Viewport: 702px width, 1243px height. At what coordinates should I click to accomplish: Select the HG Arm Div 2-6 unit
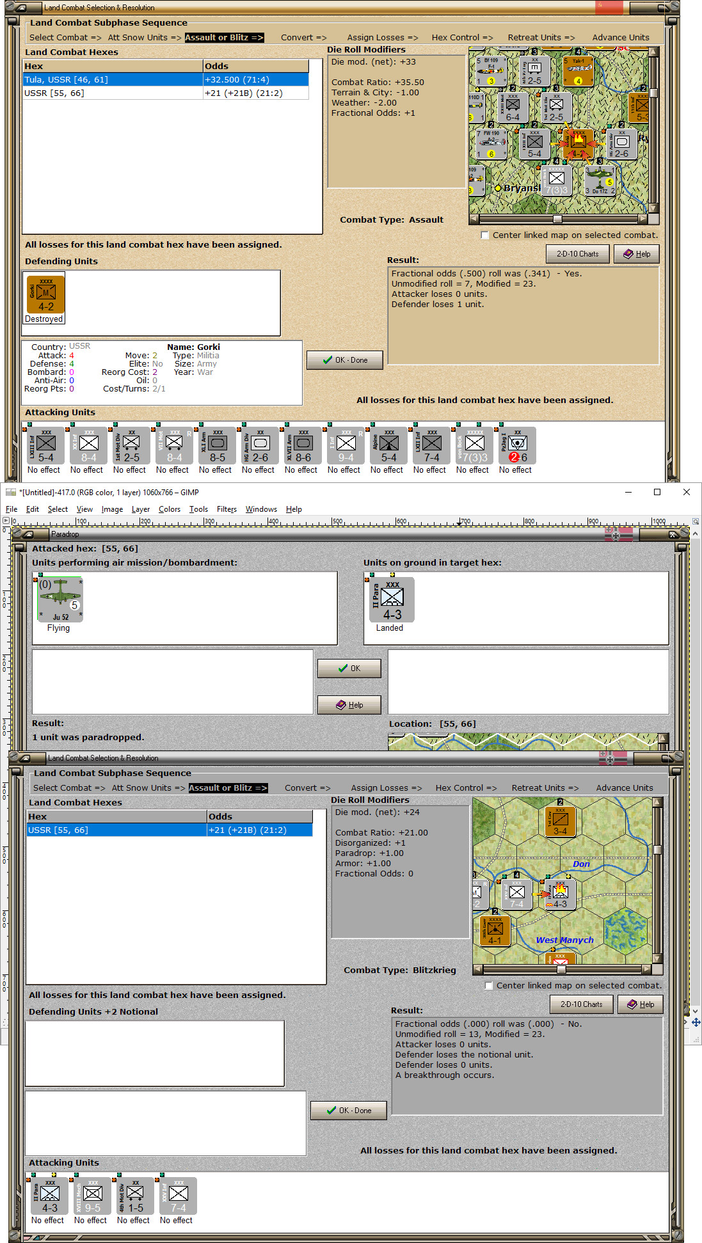tap(260, 446)
